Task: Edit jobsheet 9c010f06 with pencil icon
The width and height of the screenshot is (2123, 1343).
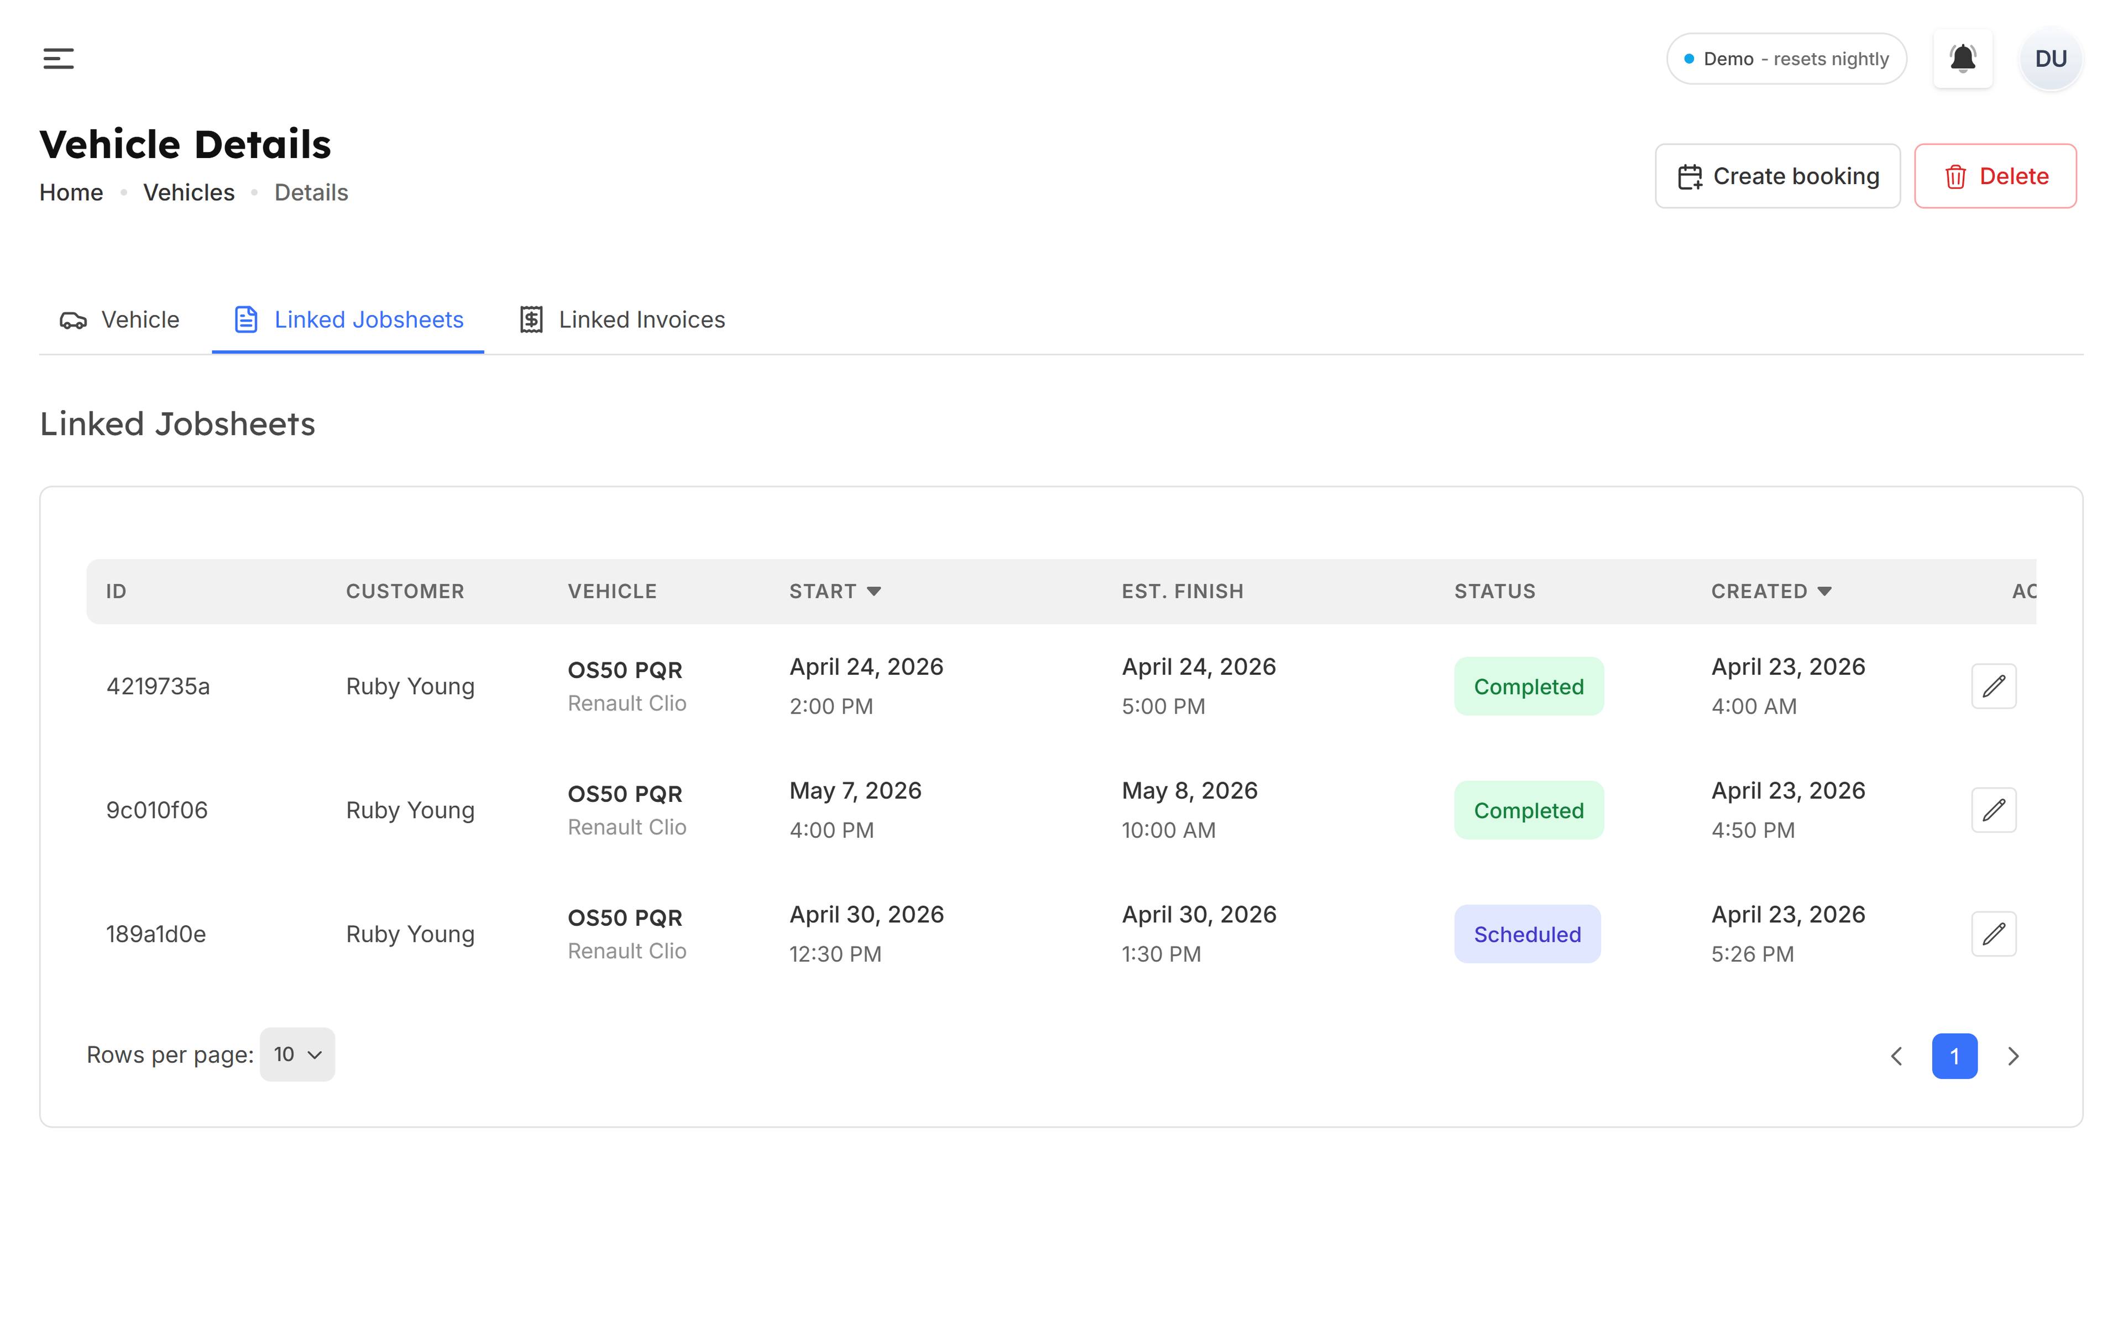Action: 1994,811
